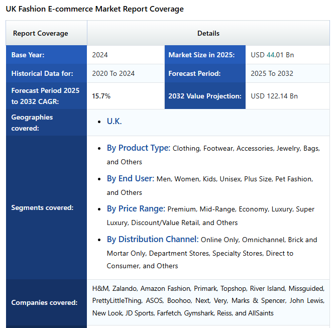The width and height of the screenshot is (336, 328).
Task: Click the 'By End User:' segment heading
Action: click(x=131, y=179)
